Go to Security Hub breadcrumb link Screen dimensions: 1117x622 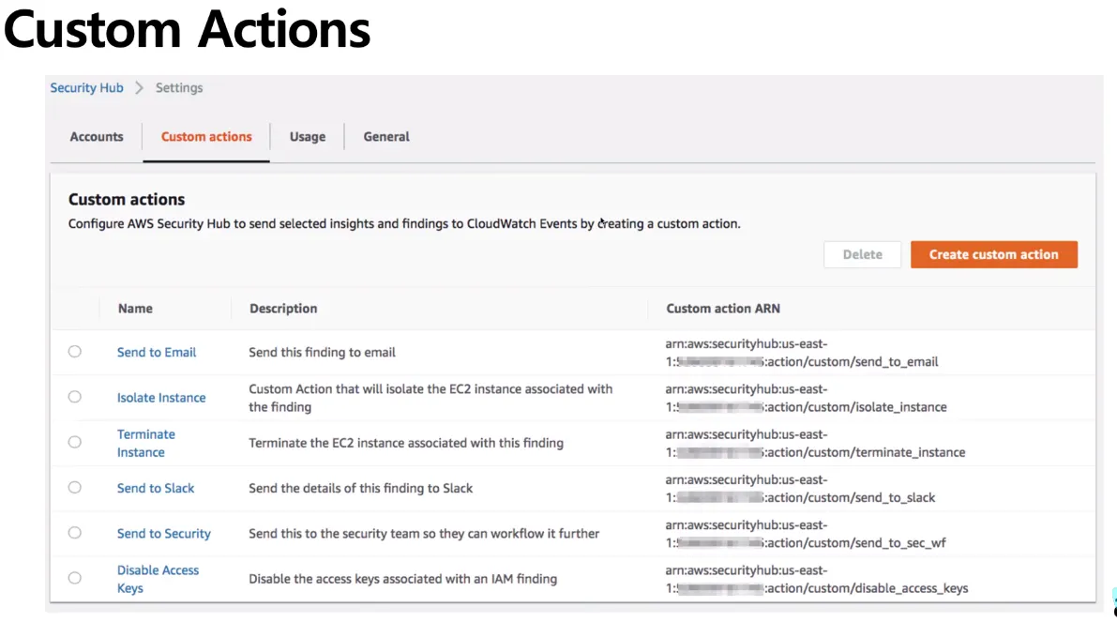(86, 88)
